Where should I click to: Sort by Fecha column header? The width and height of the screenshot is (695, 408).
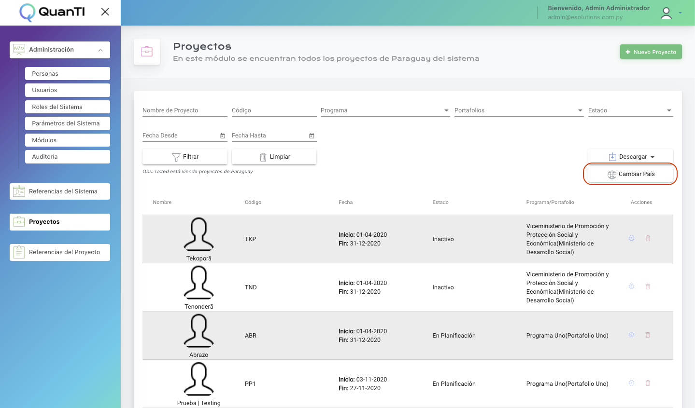(x=346, y=203)
